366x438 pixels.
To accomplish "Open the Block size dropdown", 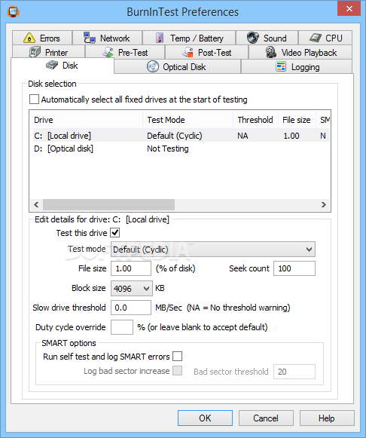I will 132,288.
